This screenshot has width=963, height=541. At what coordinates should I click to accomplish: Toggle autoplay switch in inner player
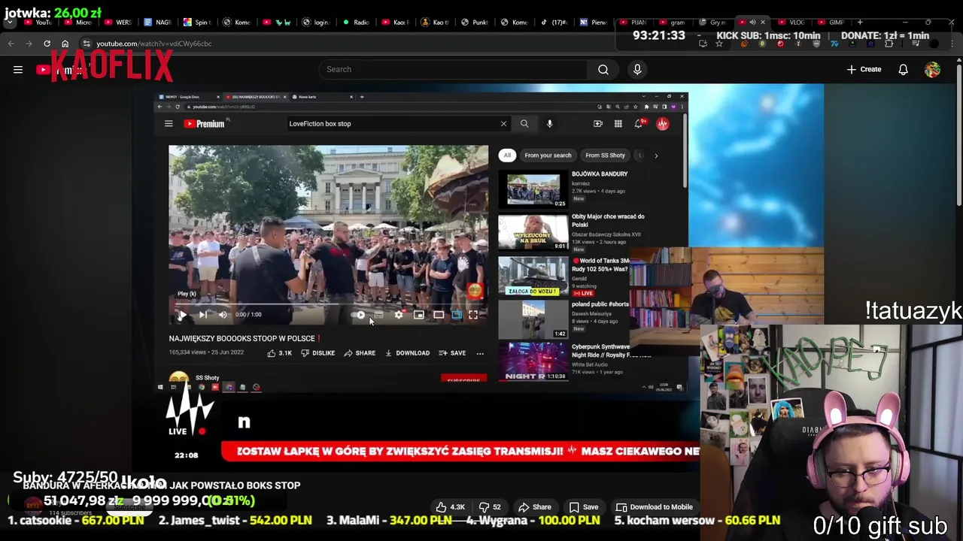click(359, 315)
